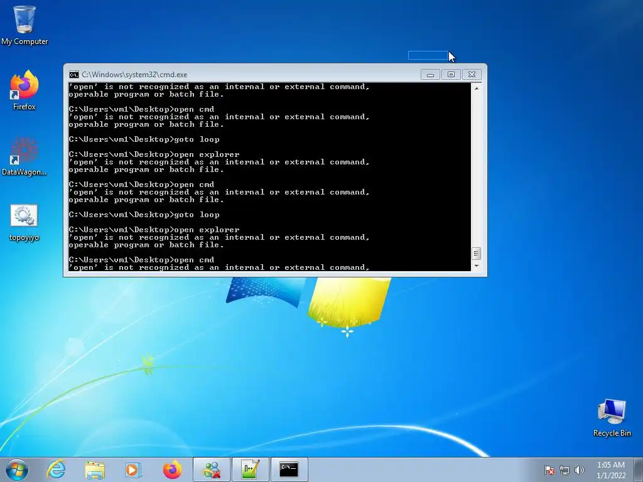Select the DataWagon desktop shortcut
The image size is (643, 482).
(24, 156)
